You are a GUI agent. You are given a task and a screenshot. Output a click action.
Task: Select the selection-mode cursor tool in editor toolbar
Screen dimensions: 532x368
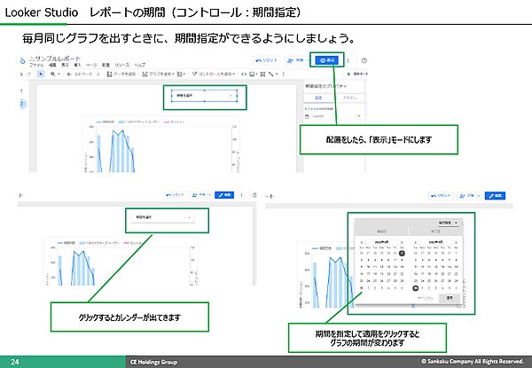[x=41, y=74]
